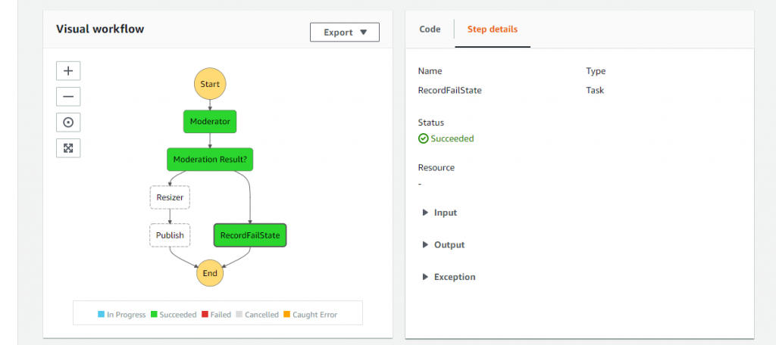This screenshot has width=776, height=345.
Task: Click the Failed legend swatch
Action: (205, 314)
